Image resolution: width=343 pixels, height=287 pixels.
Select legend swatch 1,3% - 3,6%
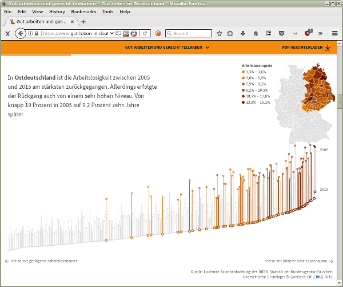pyautogui.click(x=243, y=72)
